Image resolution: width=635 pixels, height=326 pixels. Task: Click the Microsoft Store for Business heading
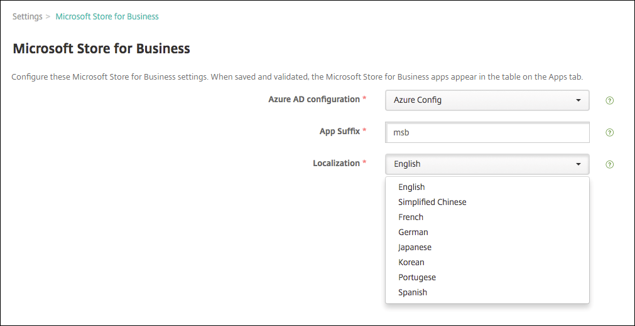pos(101,48)
